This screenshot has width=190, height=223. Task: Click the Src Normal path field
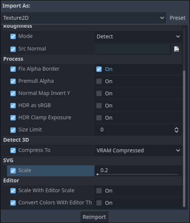click(x=132, y=49)
